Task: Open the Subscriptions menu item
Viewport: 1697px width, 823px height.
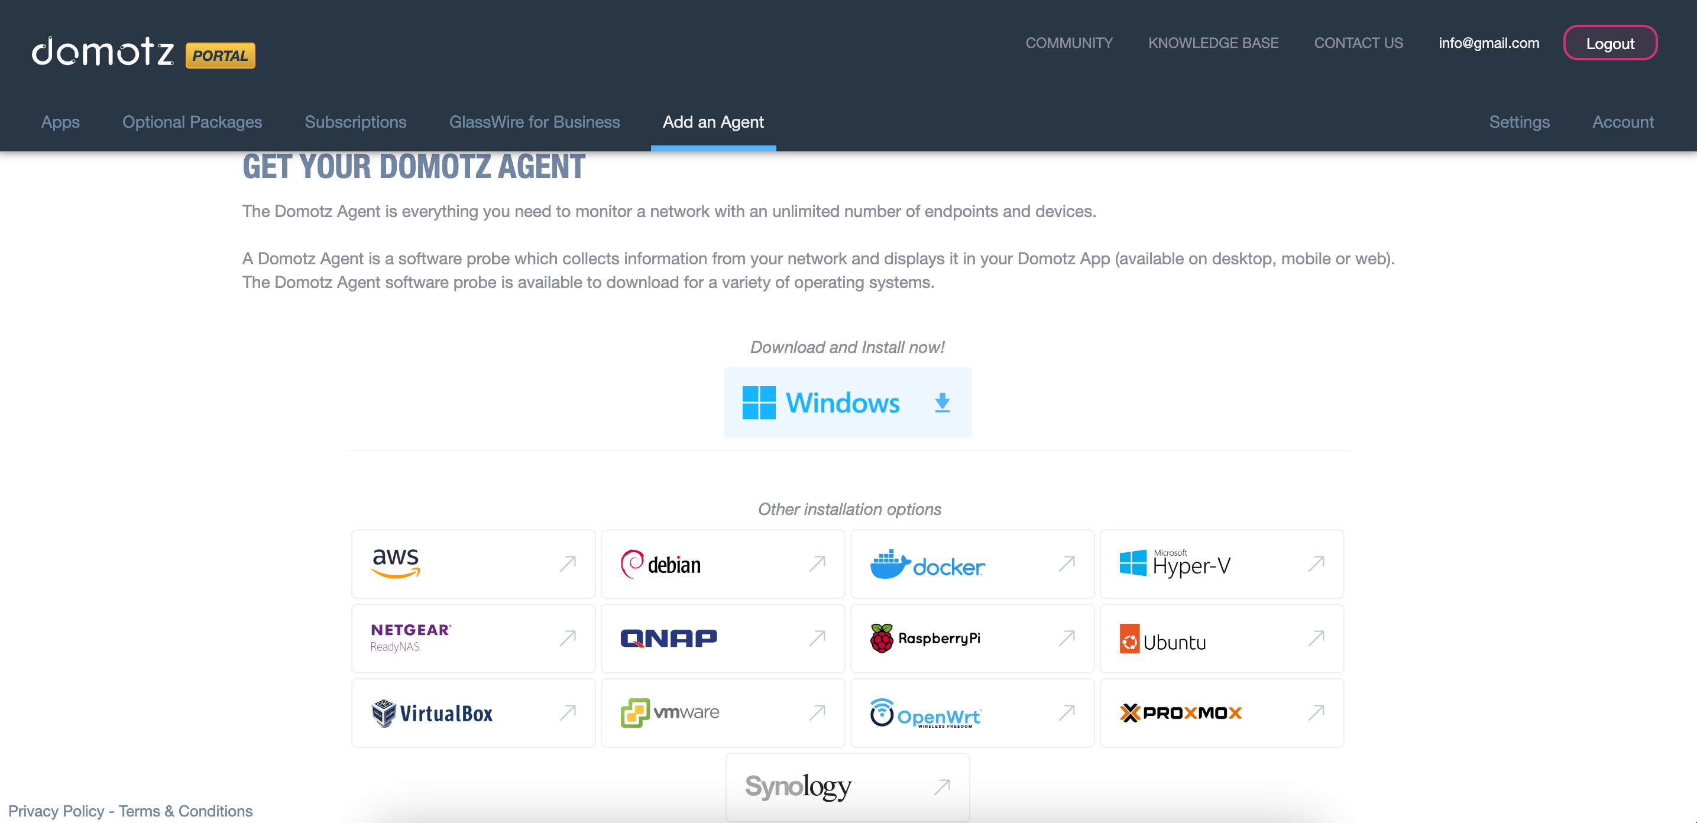Action: tap(357, 122)
